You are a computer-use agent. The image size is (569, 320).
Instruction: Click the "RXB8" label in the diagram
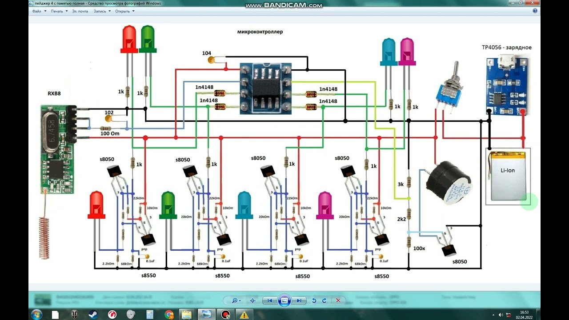[x=54, y=93]
